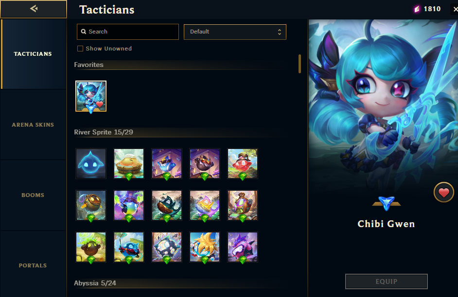Switch to the Booms tab
458x297 pixels.
pos(33,195)
